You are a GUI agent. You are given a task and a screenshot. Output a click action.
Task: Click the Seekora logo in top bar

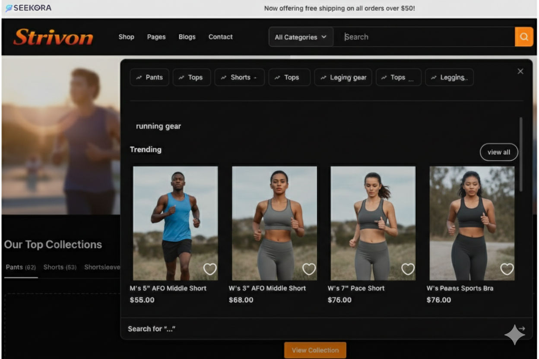(x=29, y=8)
